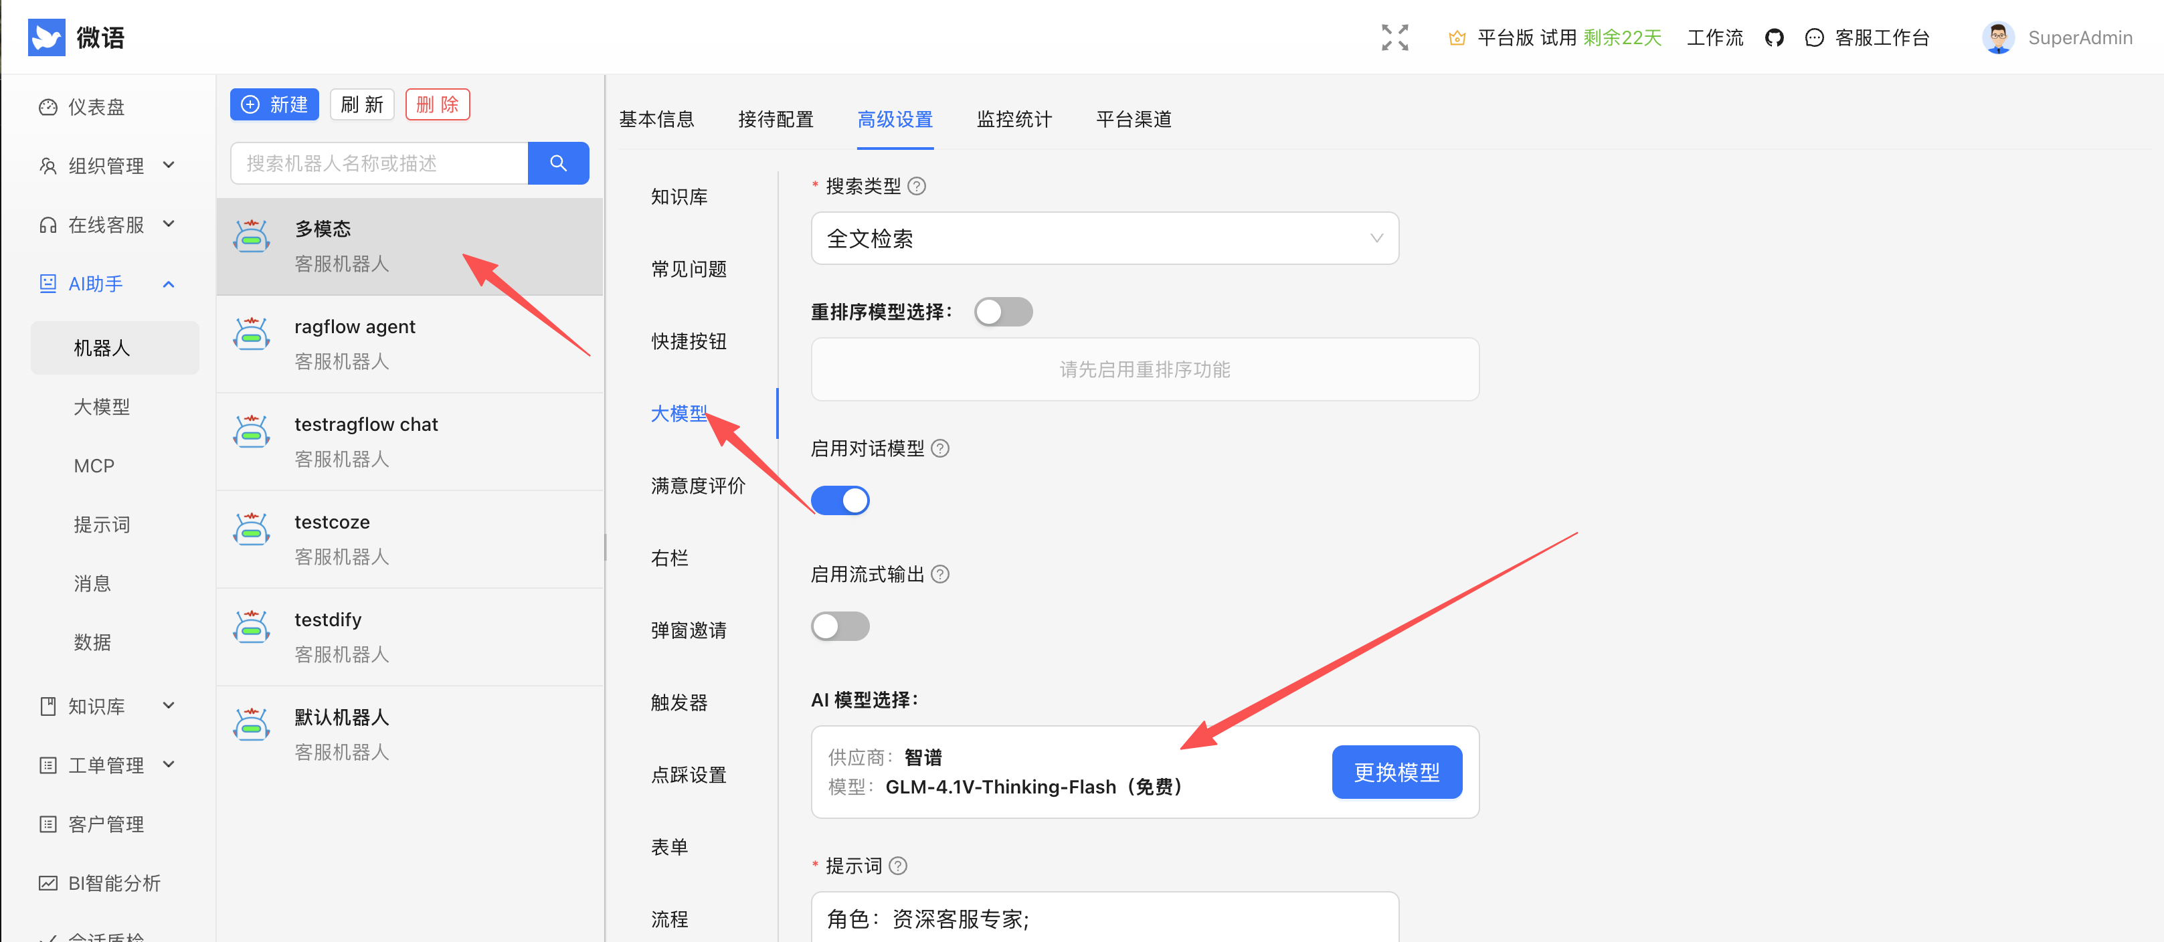2164x942 pixels.
Task: Click the 搜索类型 help question icon
Action: pos(917,187)
